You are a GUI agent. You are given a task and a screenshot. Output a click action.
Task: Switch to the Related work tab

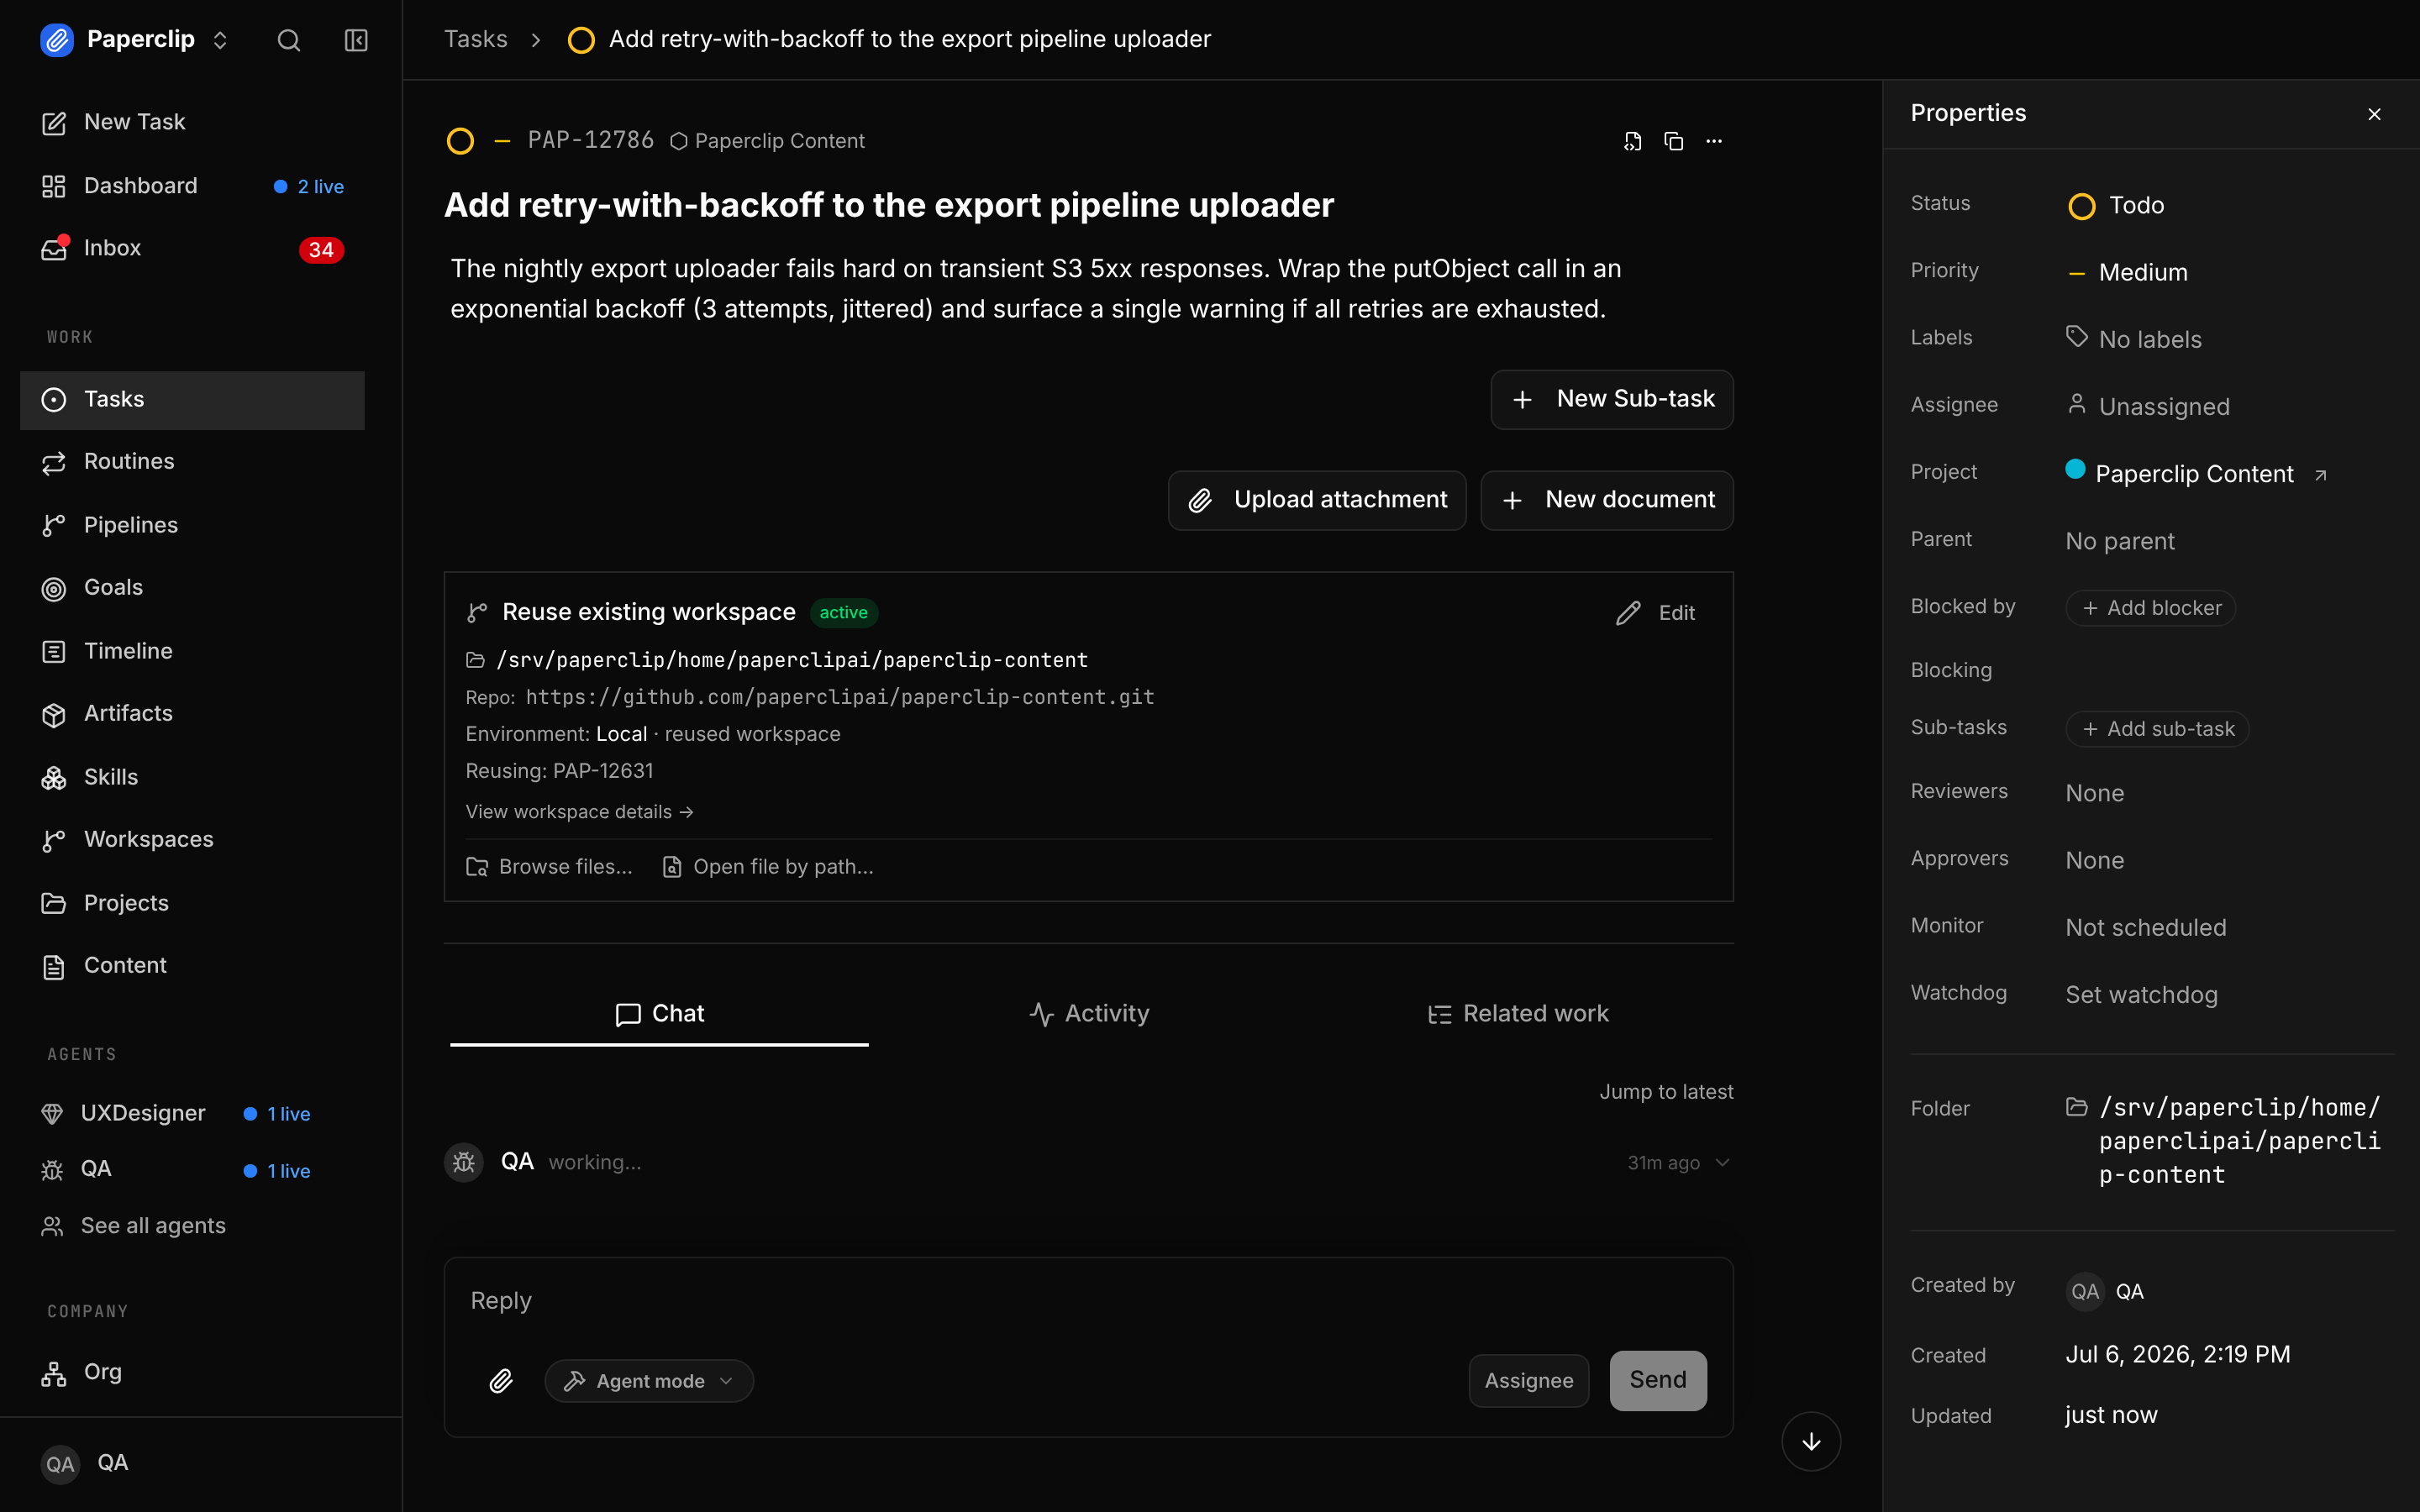1518,1014
